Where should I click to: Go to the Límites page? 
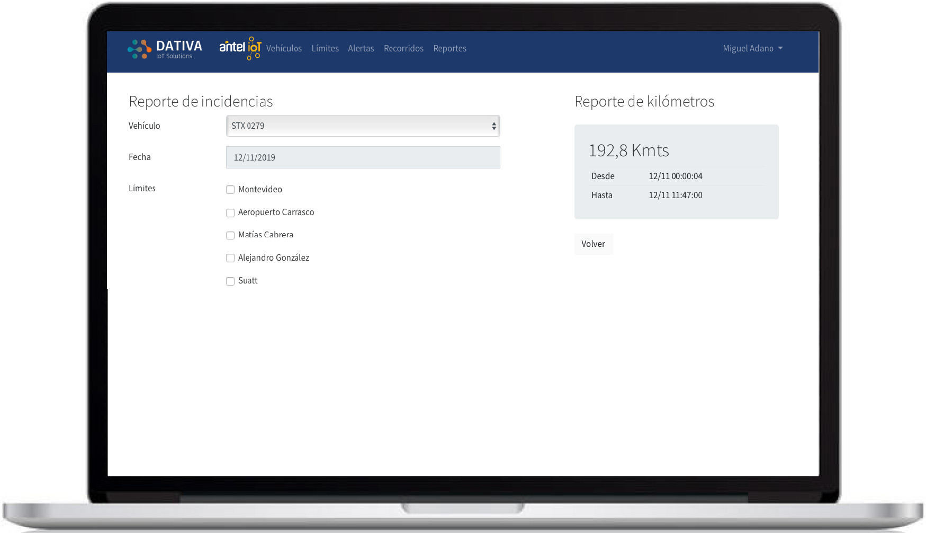point(325,48)
